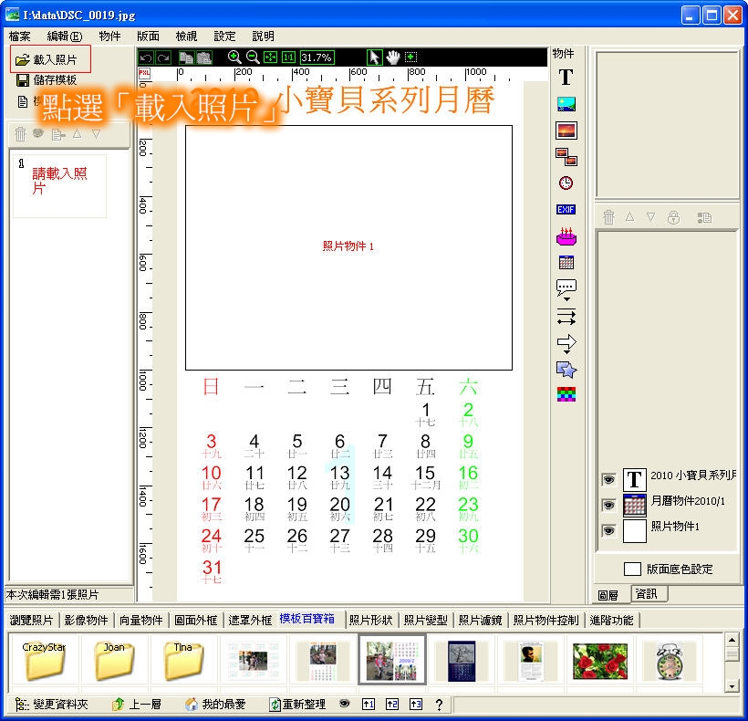The width and height of the screenshot is (748, 721).
Task: Switch to the 遮罩外框 tab
Action: coord(250,620)
